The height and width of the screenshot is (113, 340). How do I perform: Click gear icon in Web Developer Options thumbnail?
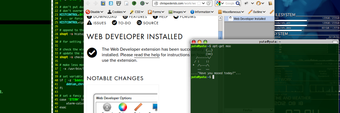pyautogui.click(x=107, y=107)
